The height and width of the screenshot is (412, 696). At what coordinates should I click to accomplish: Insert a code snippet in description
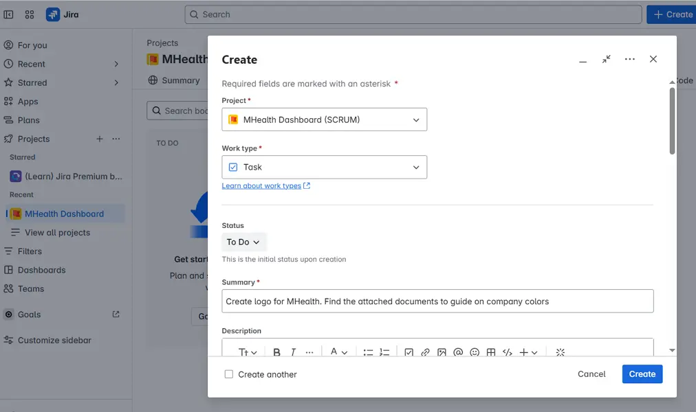pyautogui.click(x=507, y=352)
